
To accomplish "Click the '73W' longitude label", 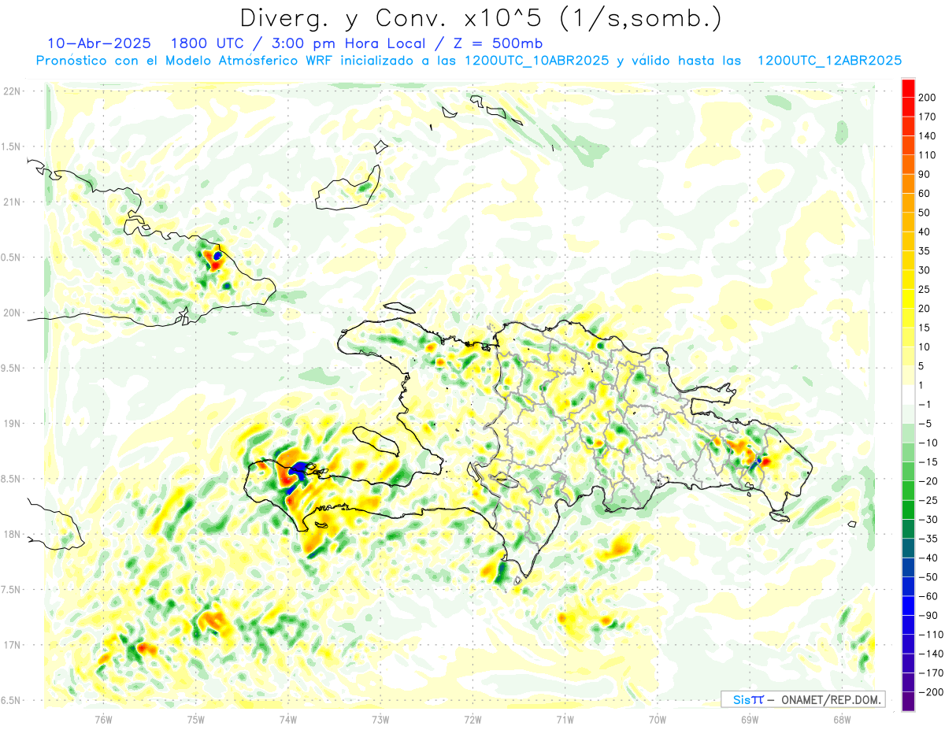I will [380, 719].
